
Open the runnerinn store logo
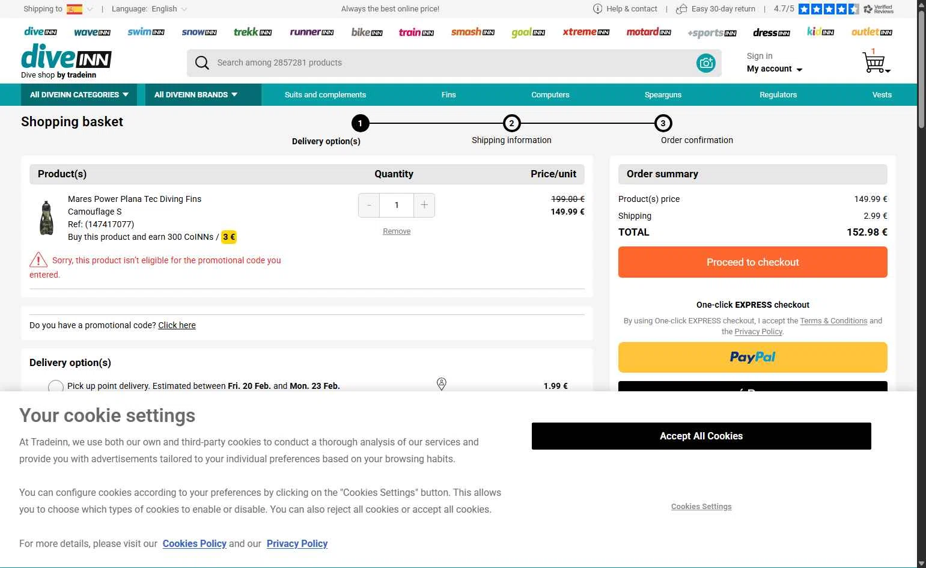(x=312, y=32)
